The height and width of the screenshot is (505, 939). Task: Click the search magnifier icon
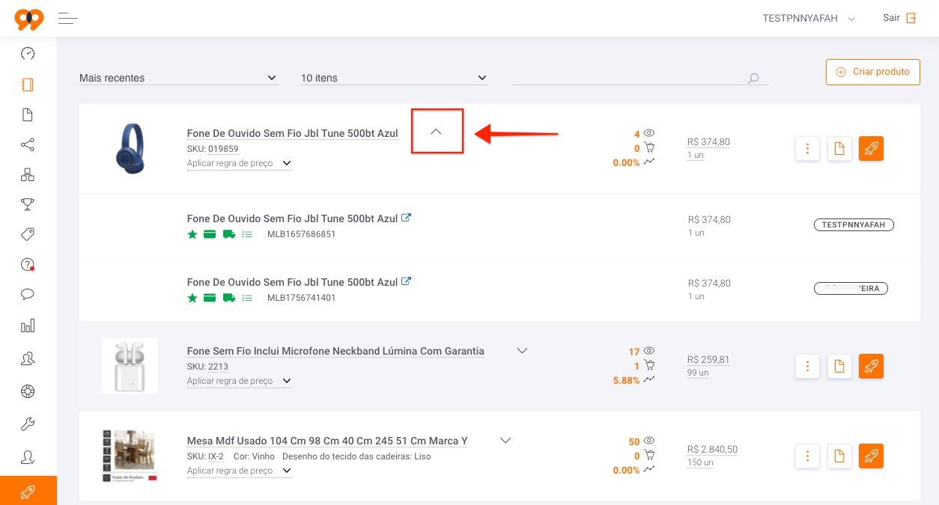pyautogui.click(x=753, y=78)
